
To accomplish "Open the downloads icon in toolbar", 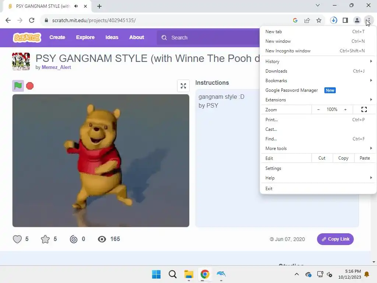I will (334, 20).
